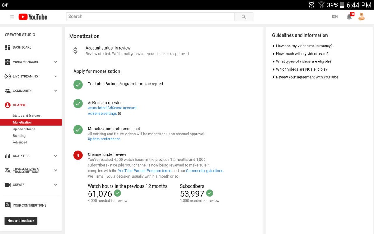Open Status and features under Channel
This screenshot has height=234, width=374.
coord(26,115)
